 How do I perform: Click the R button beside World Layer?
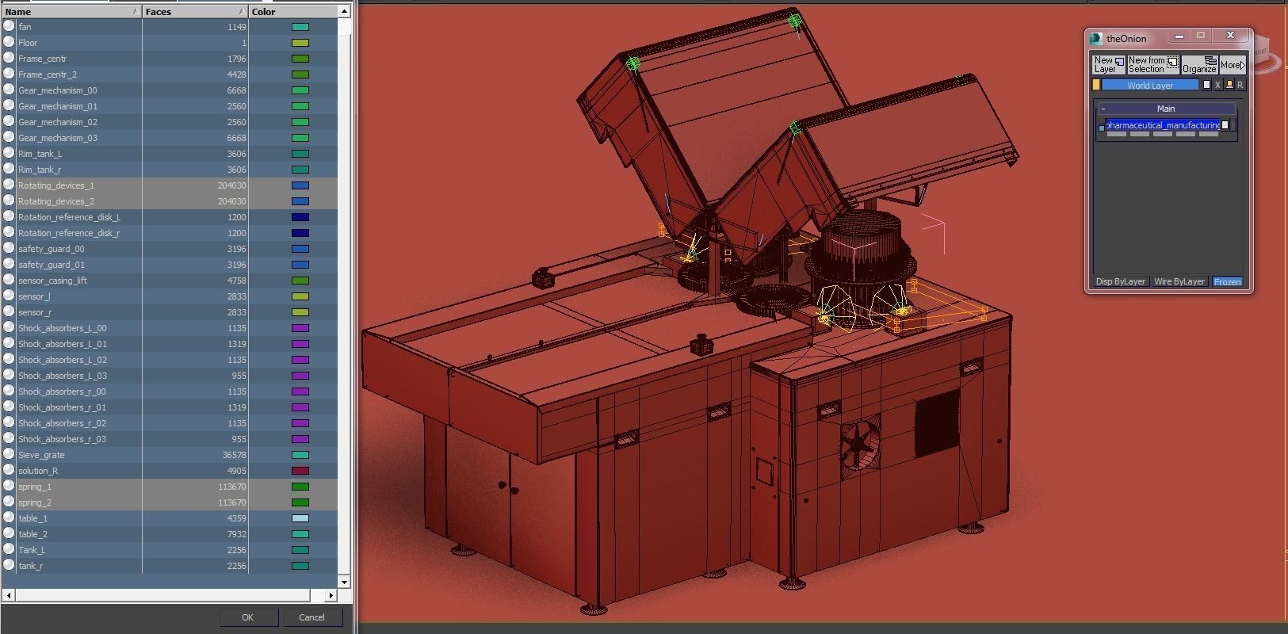[x=1240, y=85]
